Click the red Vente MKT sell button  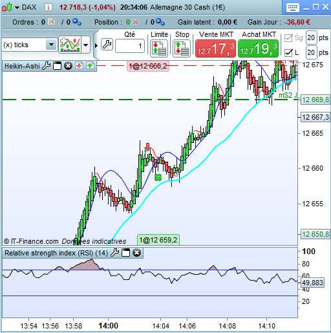pos(215,48)
